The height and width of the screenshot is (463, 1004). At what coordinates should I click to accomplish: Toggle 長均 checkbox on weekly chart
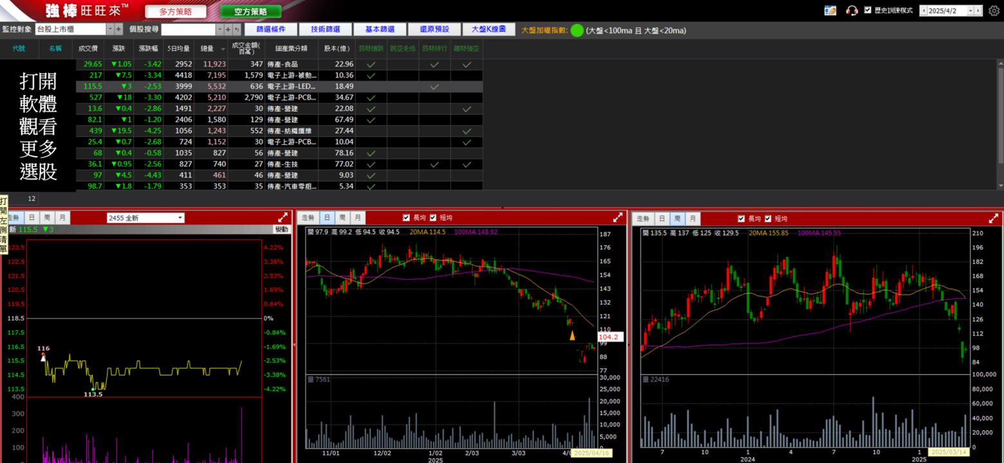point(741,219)
